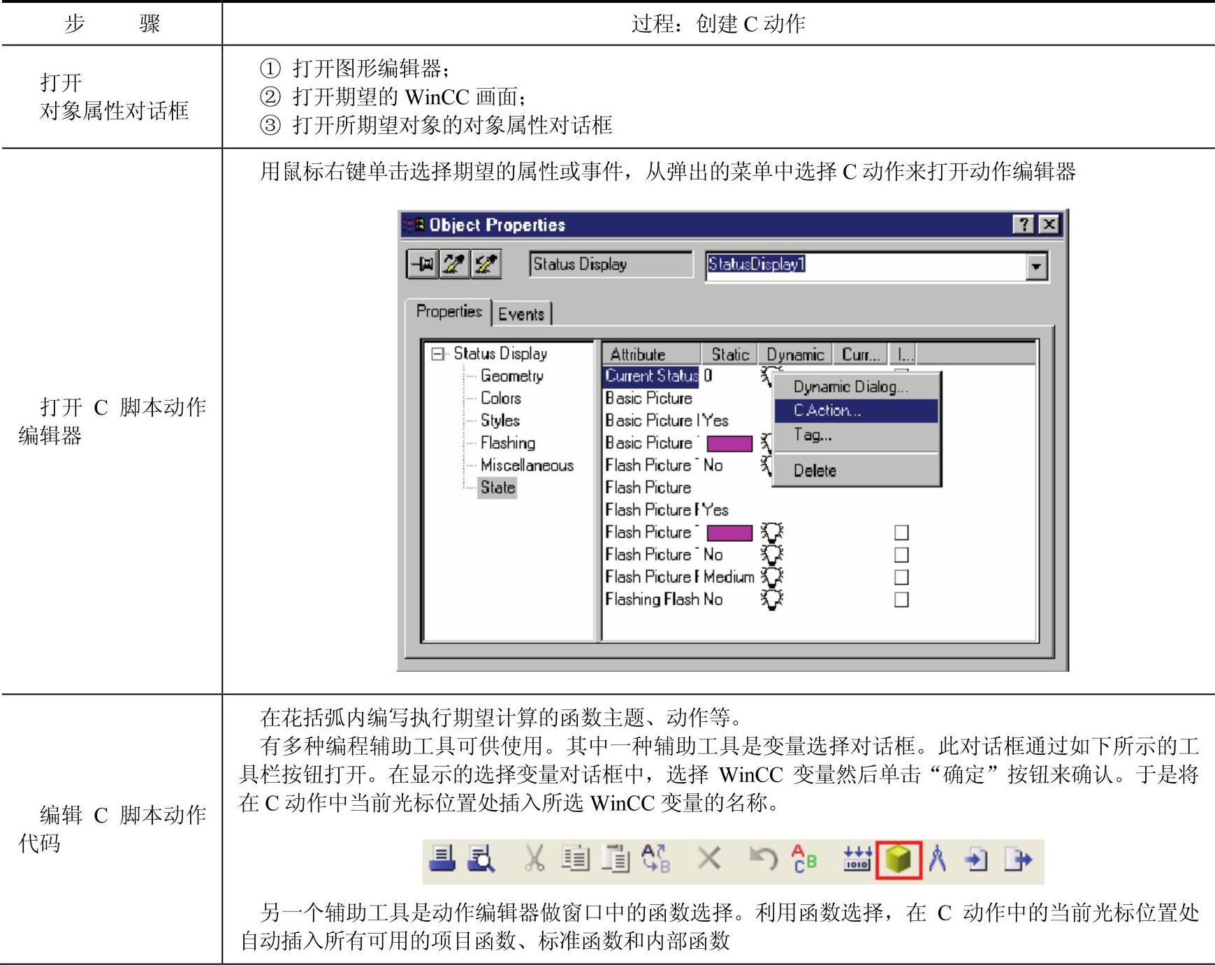
Task: Click the A-to-B replace icon
Action: pyautogui.click(x=655, y=859)
